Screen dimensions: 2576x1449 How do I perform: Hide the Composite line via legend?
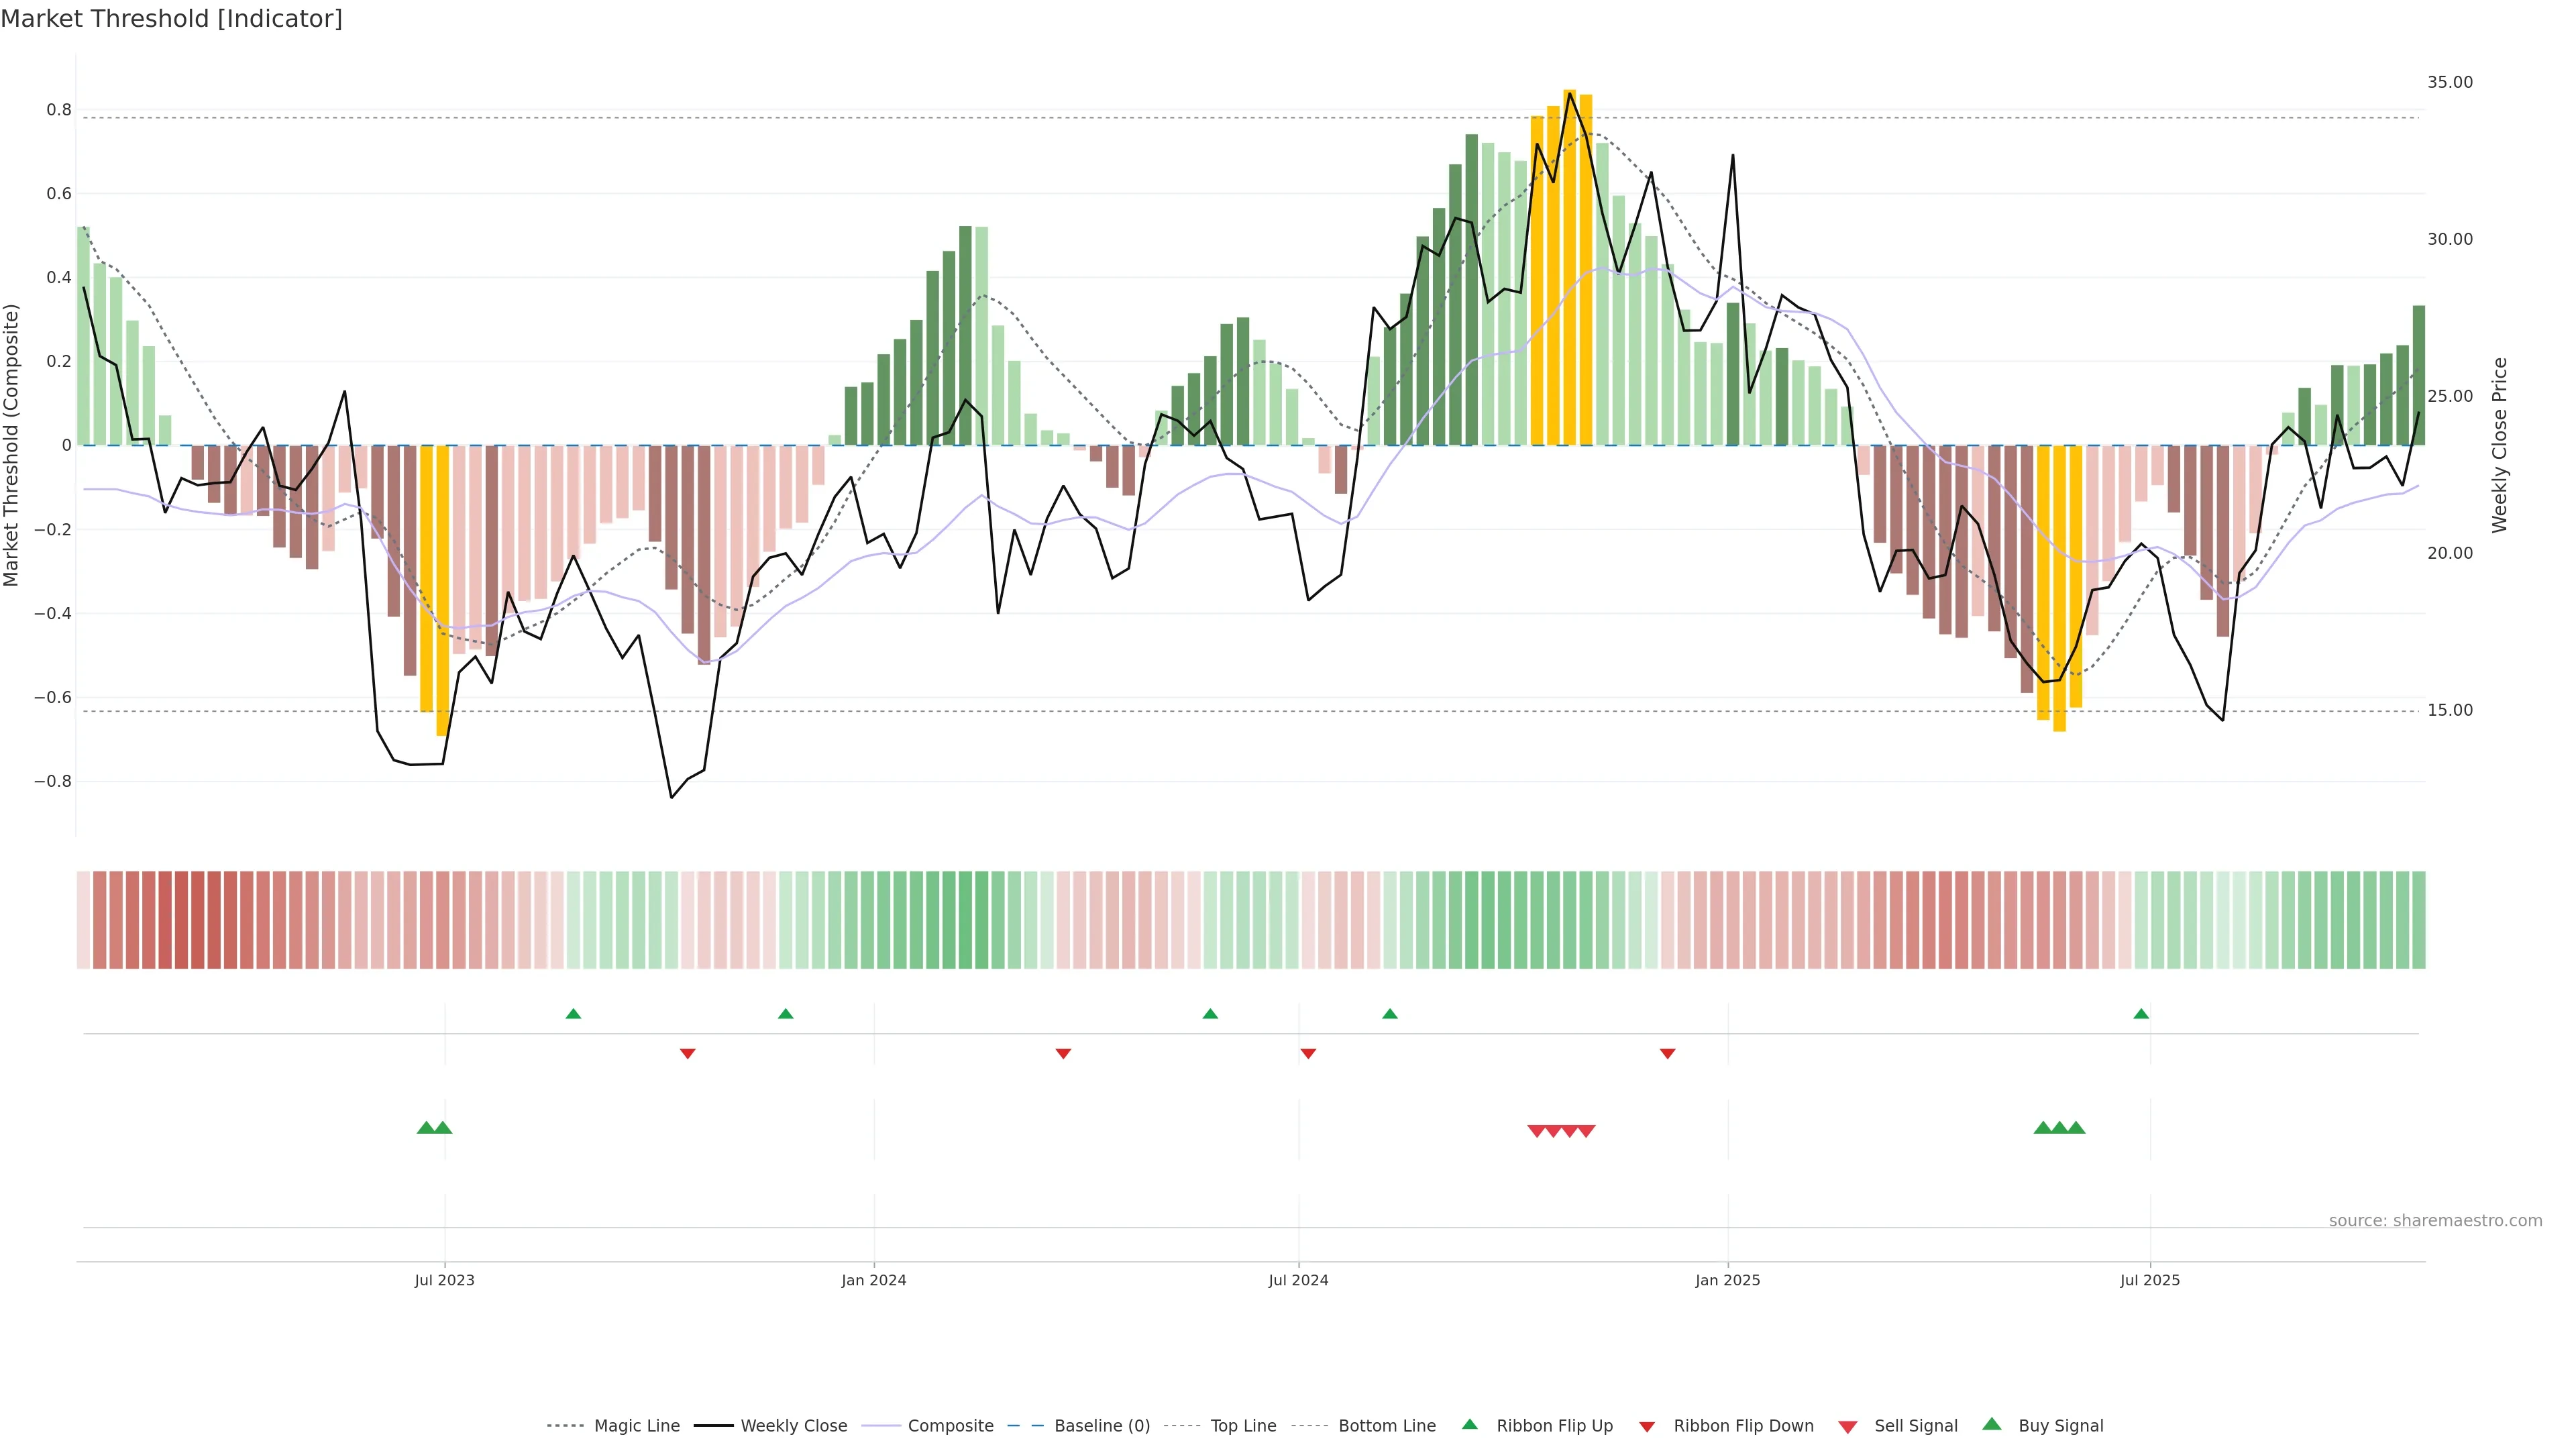(x=950, y=1426)
